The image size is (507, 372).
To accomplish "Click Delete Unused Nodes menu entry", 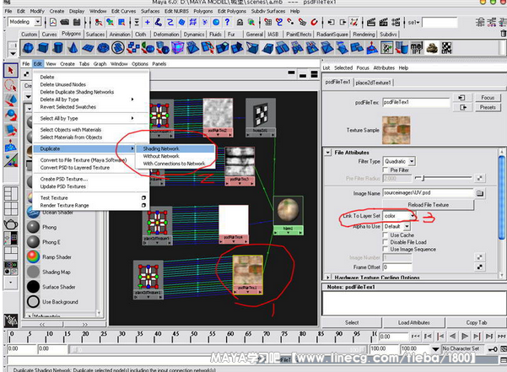I will [63, 84].
